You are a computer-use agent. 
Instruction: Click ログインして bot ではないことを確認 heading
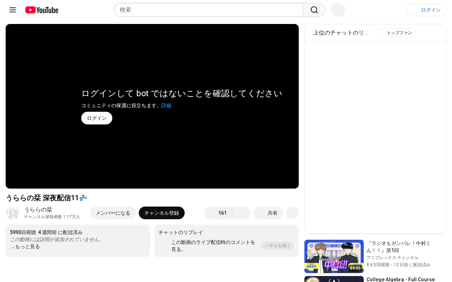[182, 93]
